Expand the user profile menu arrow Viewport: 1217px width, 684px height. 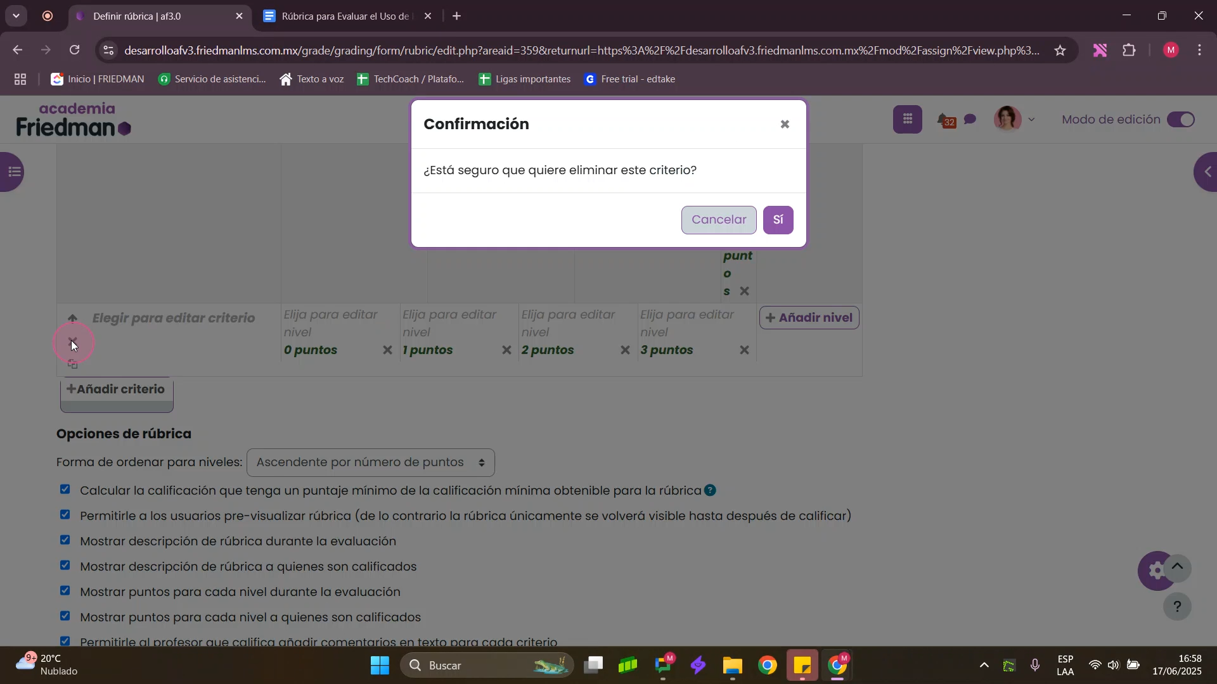click(x=1031, y=120)
